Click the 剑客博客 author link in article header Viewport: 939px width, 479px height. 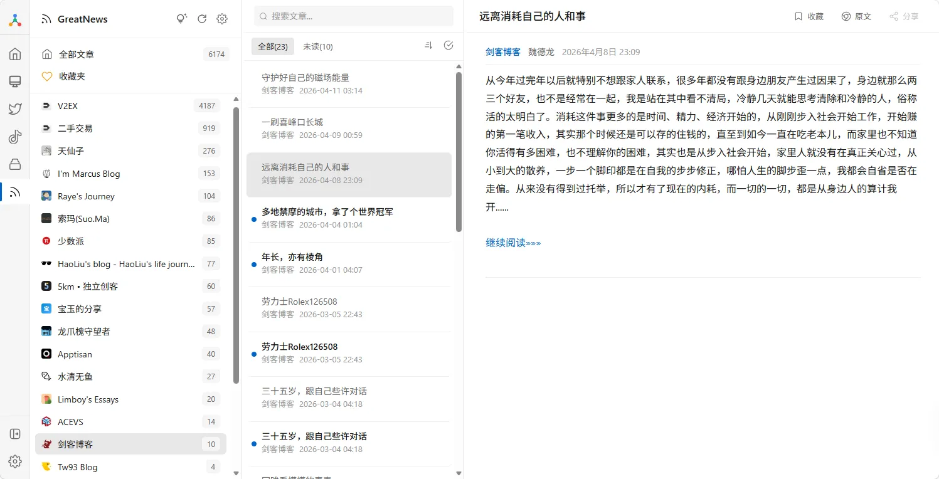(502, 52)
